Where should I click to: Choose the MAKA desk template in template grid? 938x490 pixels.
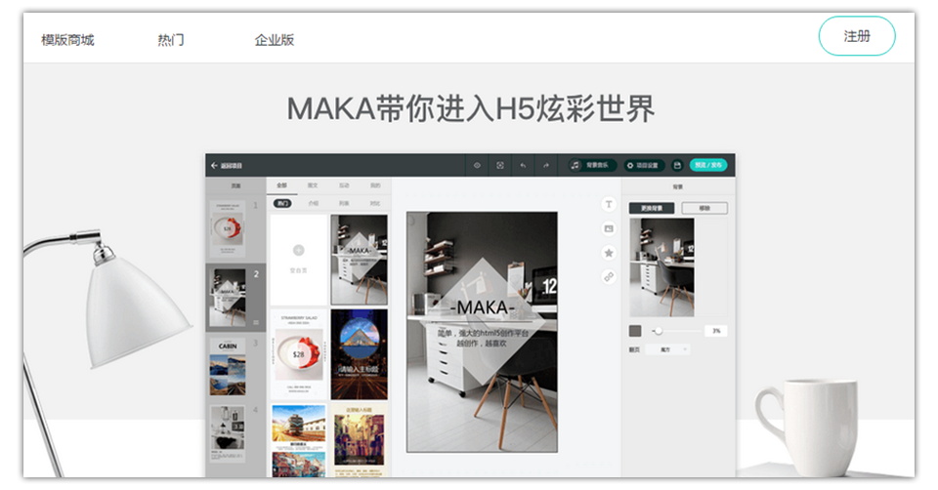click(x=359, y=260)
